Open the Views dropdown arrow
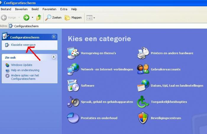The width and height of the screenshot is (207, 134). pyautogui.click(x=94, y=18)
